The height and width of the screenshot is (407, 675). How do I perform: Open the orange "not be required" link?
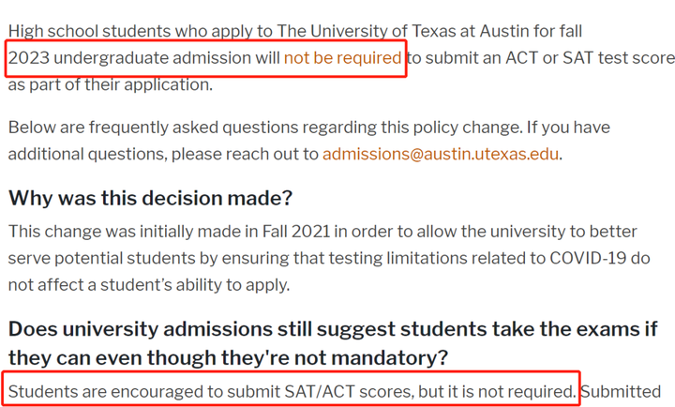343,58
